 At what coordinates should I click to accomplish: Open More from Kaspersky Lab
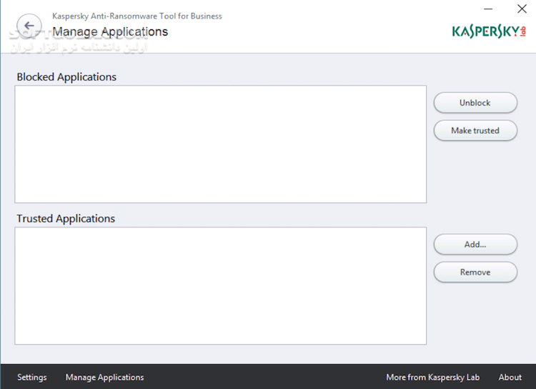tap(433, 377)
